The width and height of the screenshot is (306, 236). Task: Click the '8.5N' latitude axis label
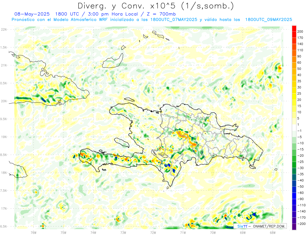[4, 155]
